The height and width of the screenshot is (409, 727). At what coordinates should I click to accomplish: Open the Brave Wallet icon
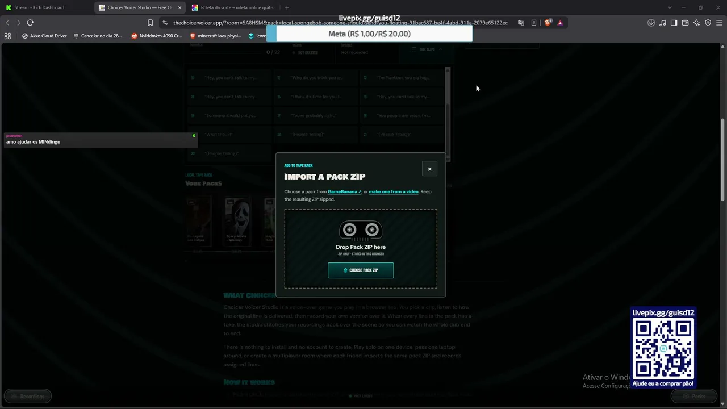coord(685,23)
